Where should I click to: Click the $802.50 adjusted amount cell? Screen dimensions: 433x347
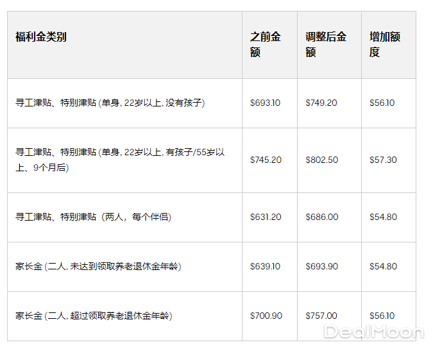pyautogui.click(x=322, y=160)
